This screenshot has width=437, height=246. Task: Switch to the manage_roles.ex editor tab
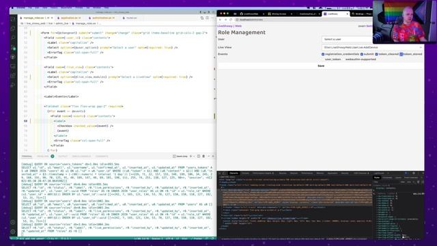[x=36, y=18]
